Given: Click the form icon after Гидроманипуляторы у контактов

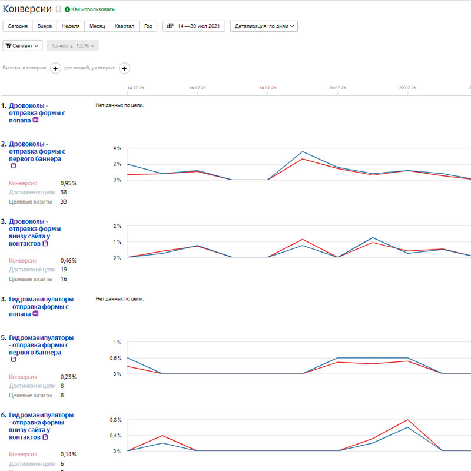Looking at the screenshot, I should point(45,437).
